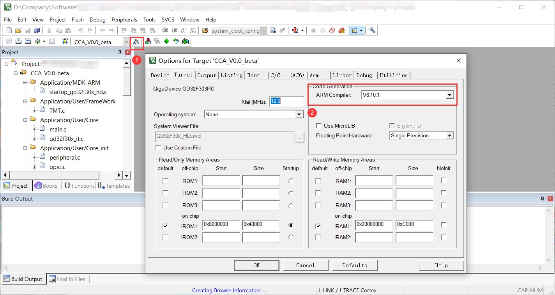
Task: Click Enable/Disable all breakpoints red circles
Action: point(332,30)
